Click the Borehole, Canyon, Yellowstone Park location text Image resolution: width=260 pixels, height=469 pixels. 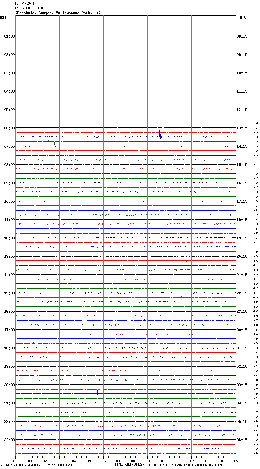click(x=58, y=13)
